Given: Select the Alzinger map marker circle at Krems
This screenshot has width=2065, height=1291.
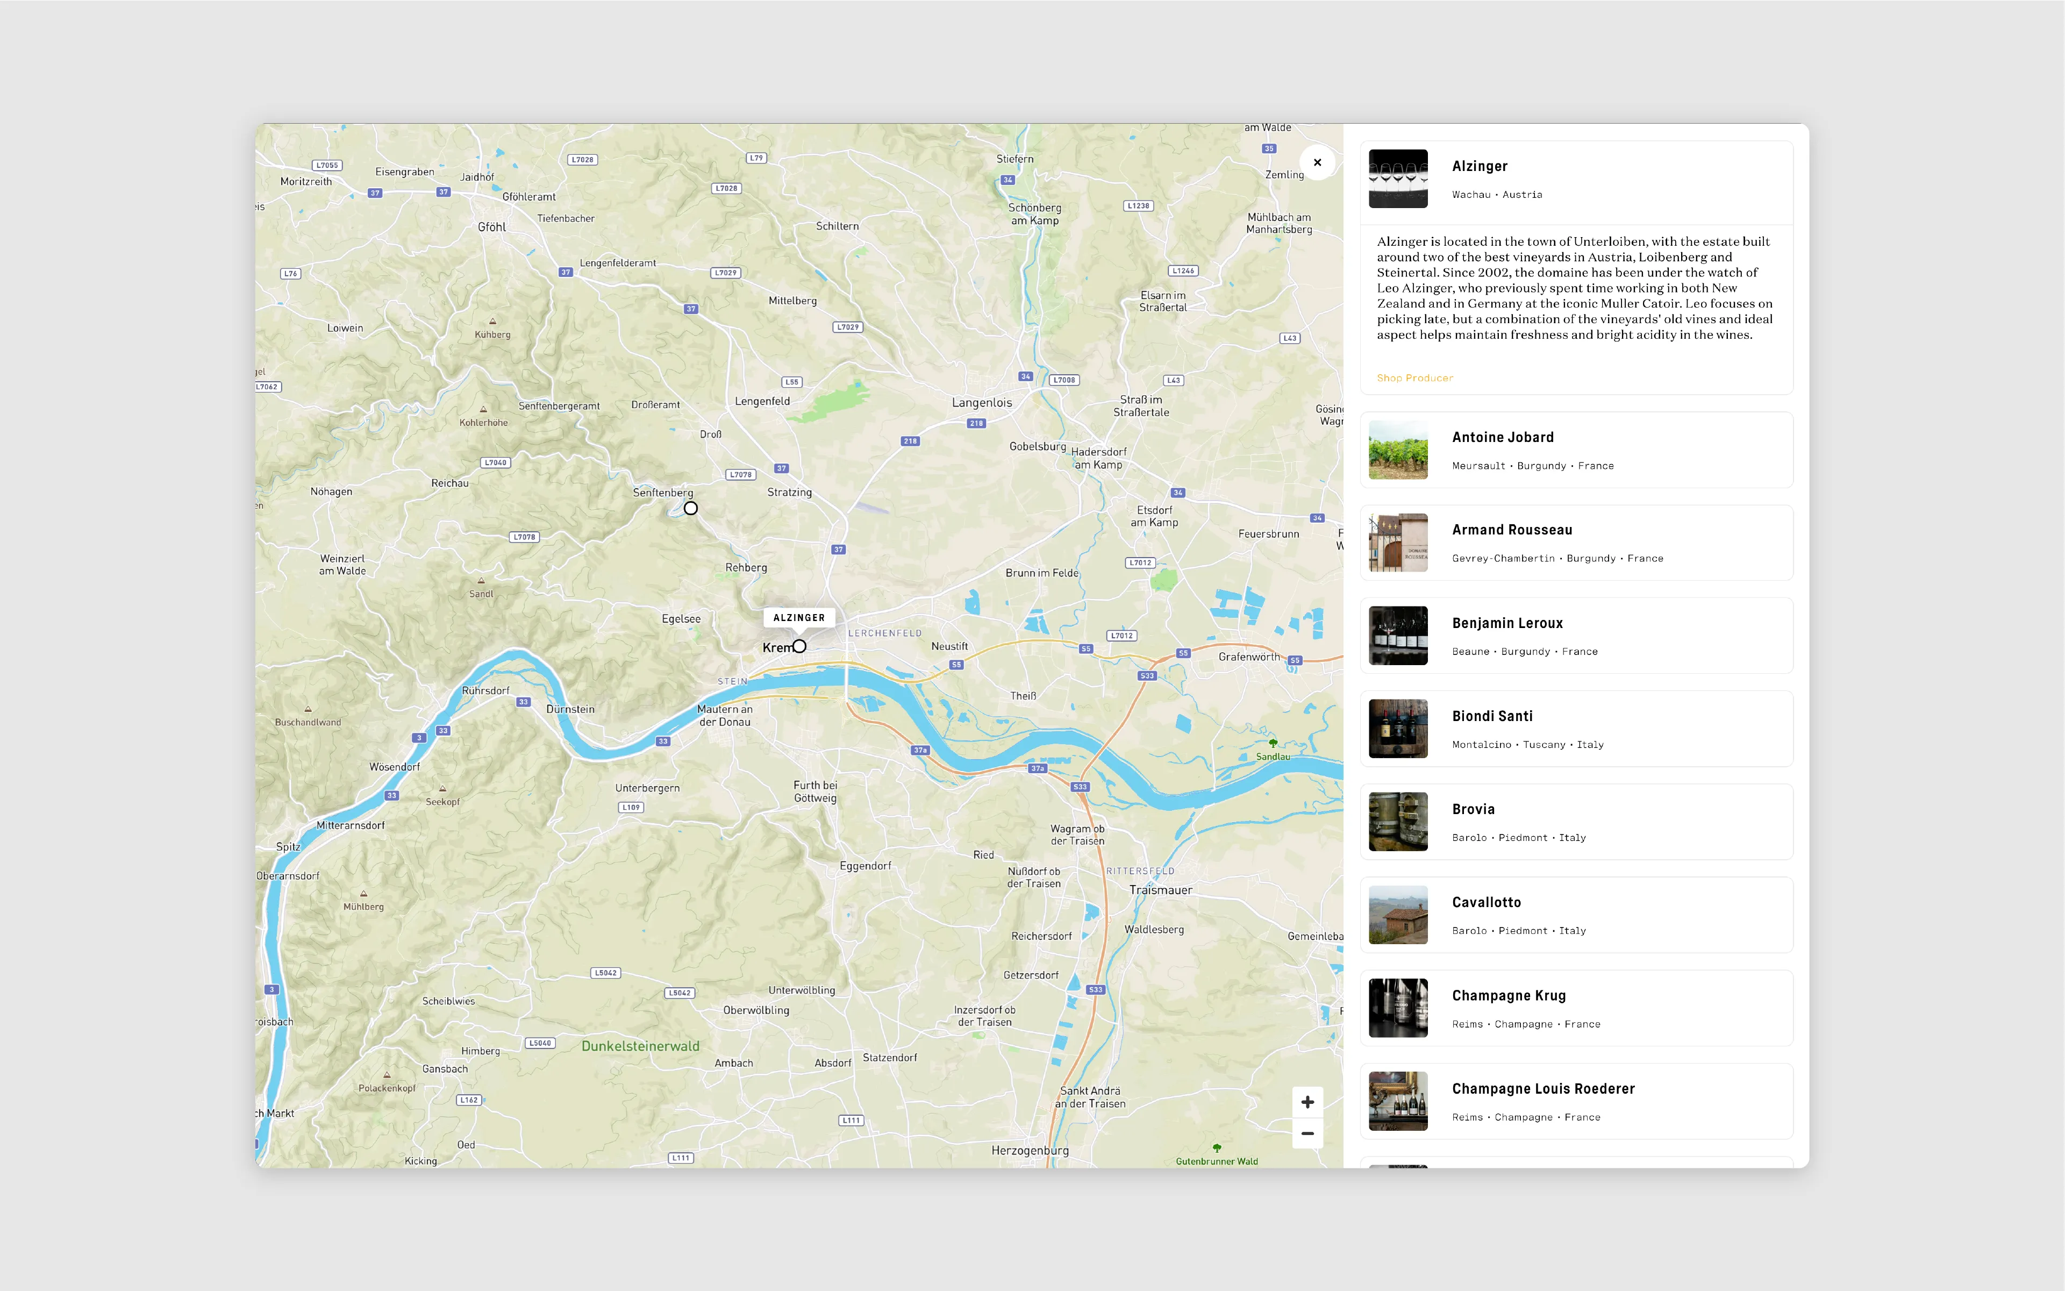Looking at the screenshot, I should tap(799, 646).
